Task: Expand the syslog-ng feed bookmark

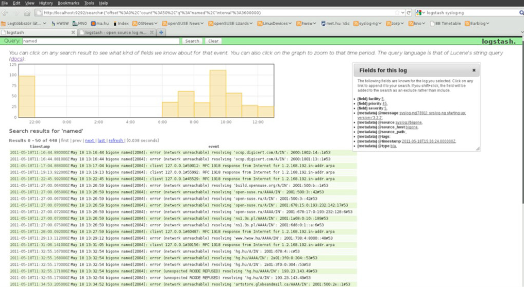Action: 367,23
